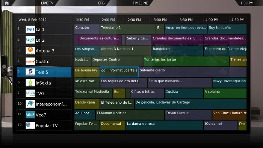Screen dimensions: 263x148
Task: Select De película: Esclavas de Cartago
Action: 191,104
